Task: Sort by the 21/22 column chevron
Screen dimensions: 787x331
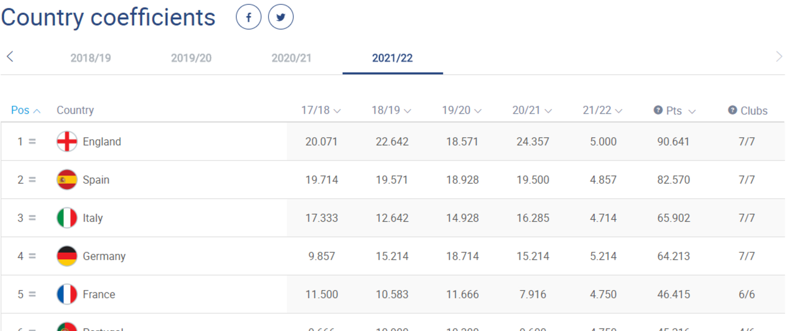Action: coord(618,111)
